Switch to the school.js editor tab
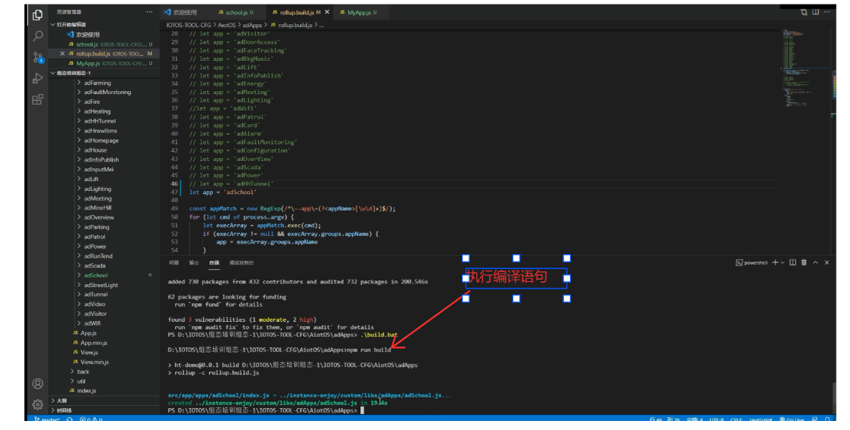Image resolution: width=850 pixels, height=430 pixels. point(237,13)
